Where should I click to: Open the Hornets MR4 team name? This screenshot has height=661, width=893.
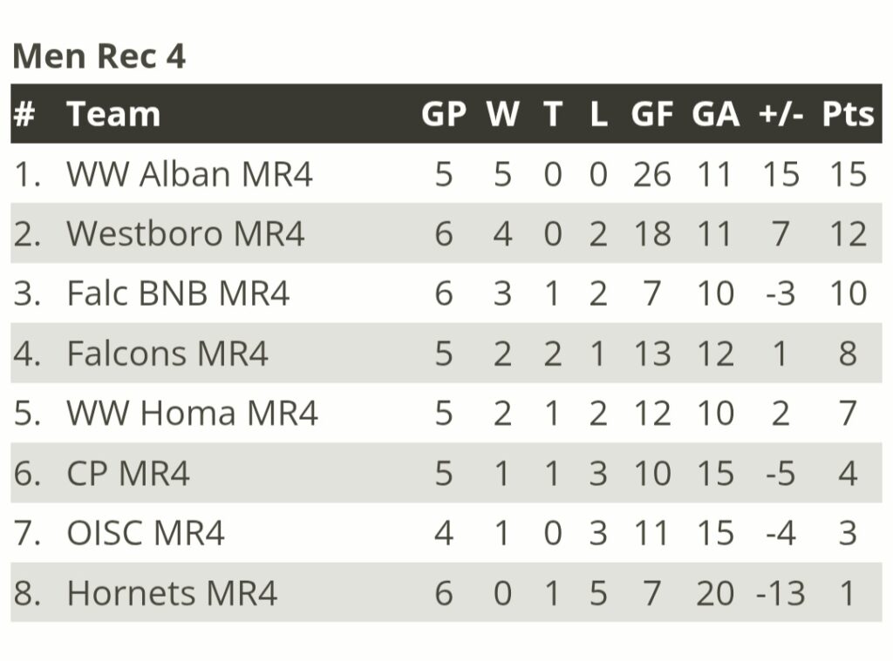172,593
